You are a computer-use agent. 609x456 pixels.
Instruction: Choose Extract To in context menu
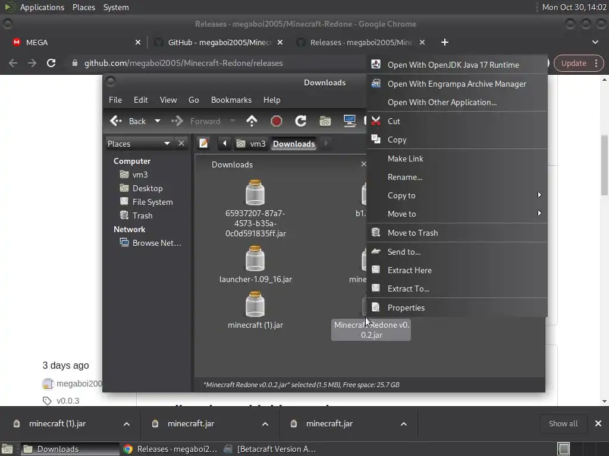(x=457, y=289)
